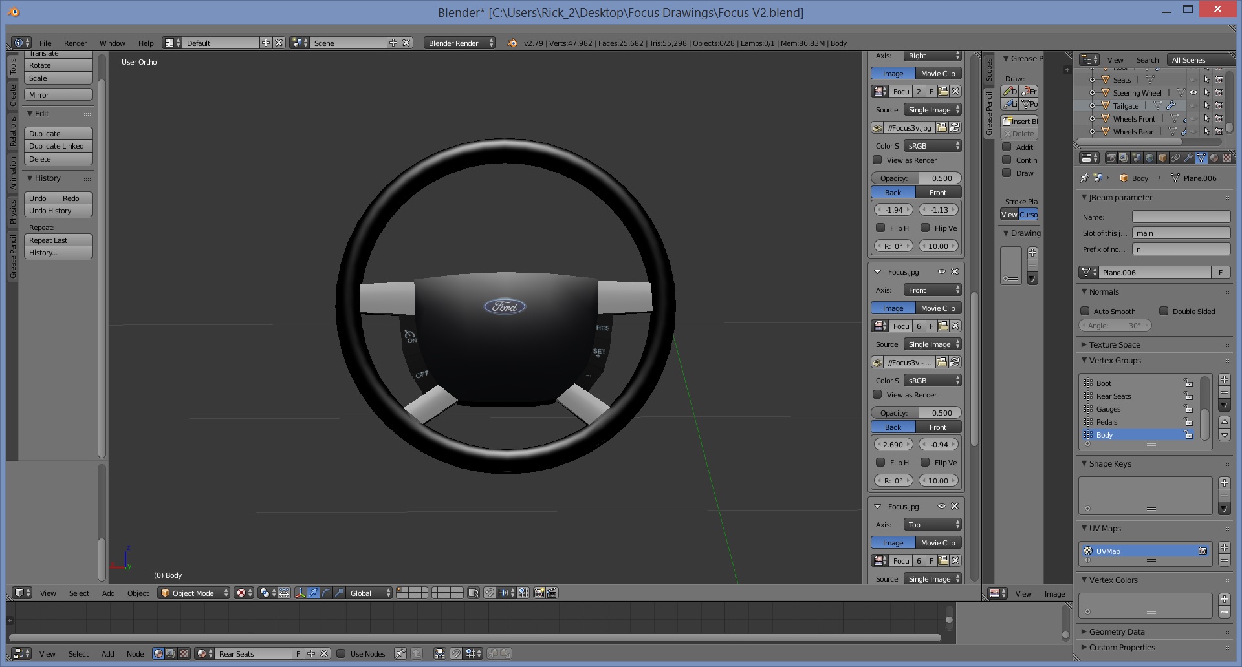
Task: Select scale manipulator icon in 3D header
Action: click(x=339, y=593)
